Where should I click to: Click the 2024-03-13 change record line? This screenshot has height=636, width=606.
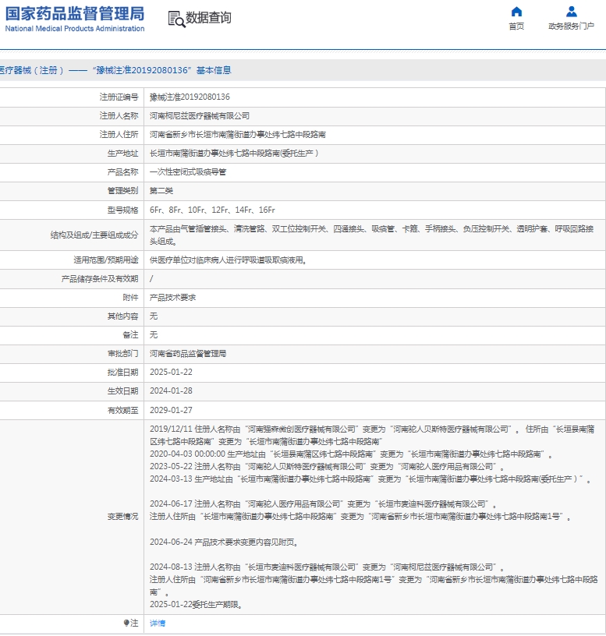(370, 479)
